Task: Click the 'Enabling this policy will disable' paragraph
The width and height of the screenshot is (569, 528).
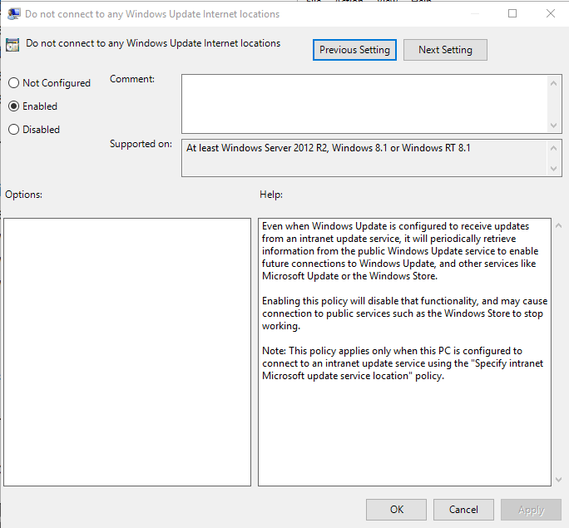Action: click(404, 313)
